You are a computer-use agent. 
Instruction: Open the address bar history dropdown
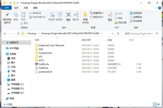(112, 34)
